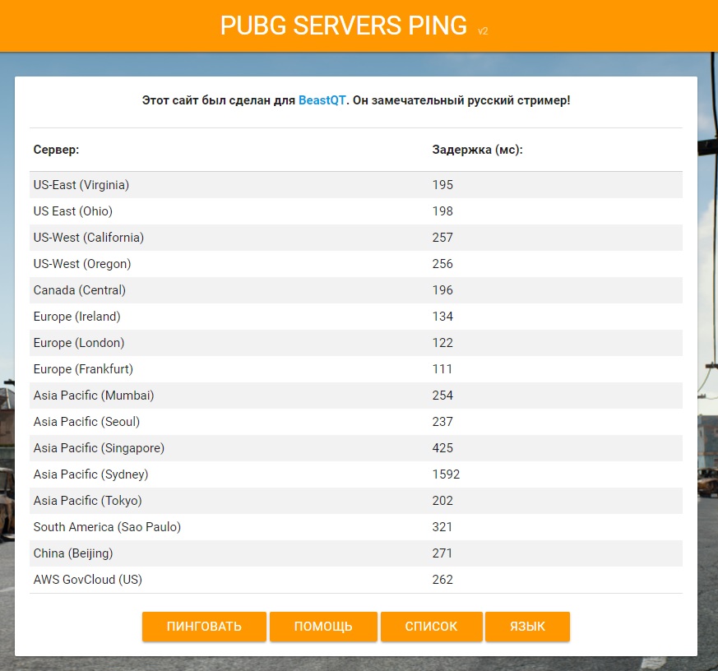718x671 pixels.
Task: Click the 321 latency value
Action: point(442,527)
